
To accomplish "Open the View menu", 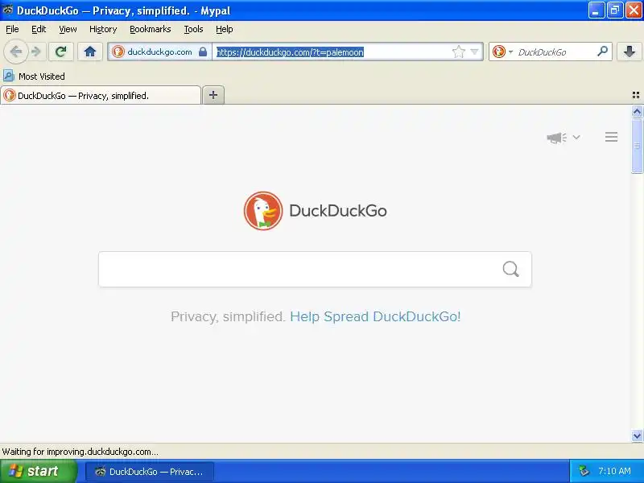I will click(x=68, y=29).
